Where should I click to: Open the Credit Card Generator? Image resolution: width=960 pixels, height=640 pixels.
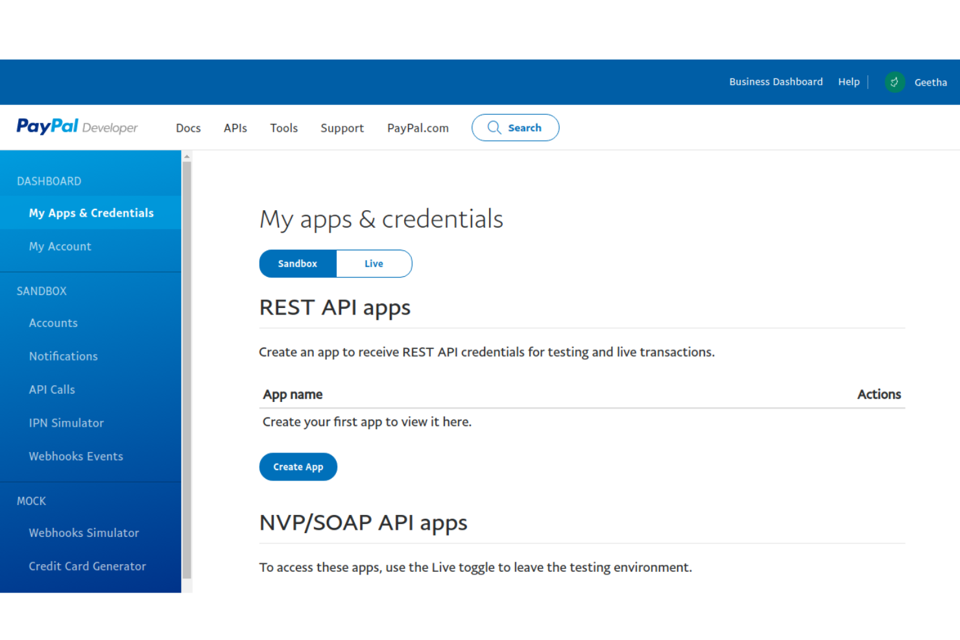click(88, 566)
